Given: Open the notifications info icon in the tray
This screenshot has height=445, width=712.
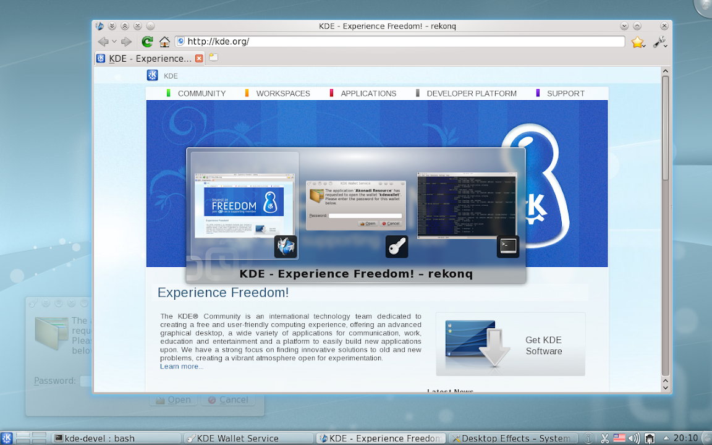Looking at the screenshot, I should 588,438.
